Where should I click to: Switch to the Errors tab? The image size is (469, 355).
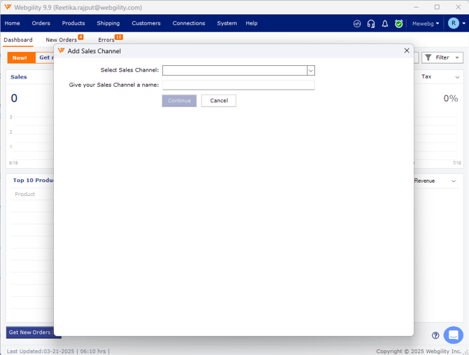[x=106, y=40]
